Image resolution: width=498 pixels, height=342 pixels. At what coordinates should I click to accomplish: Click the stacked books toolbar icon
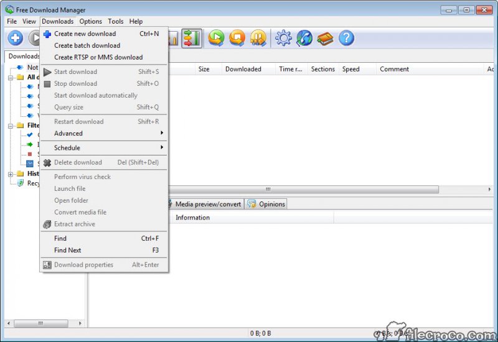coord(325,39)
